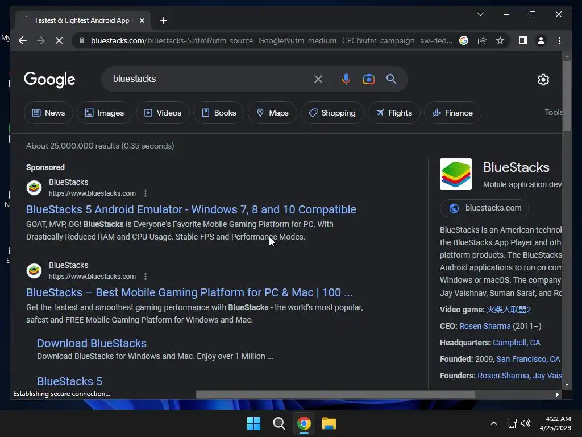Screen dimensions: 582x437
Task: Share this page from address bar
Action: (x=482, y=40)
